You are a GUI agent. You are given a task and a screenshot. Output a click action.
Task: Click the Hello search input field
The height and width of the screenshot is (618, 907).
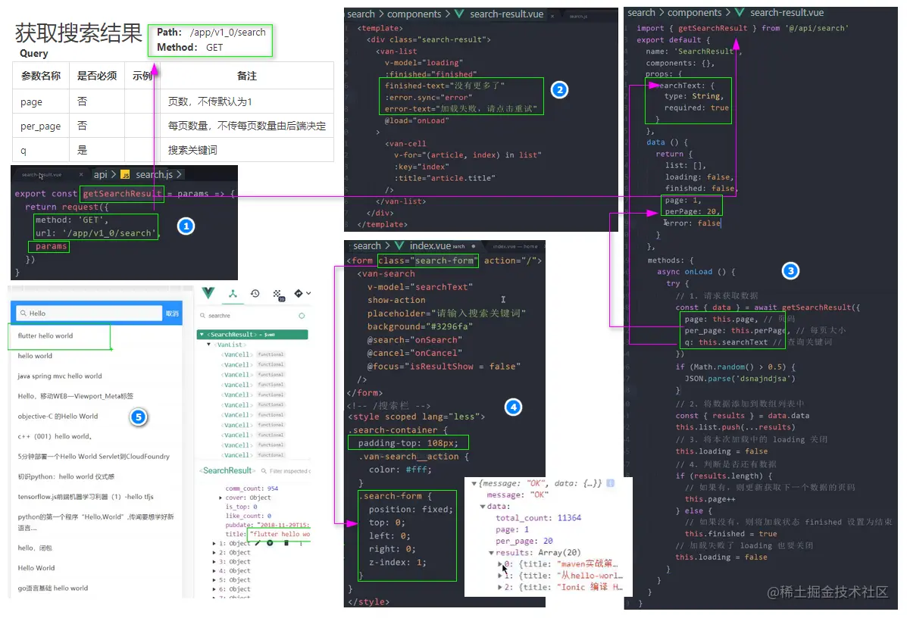pos(89,314)
